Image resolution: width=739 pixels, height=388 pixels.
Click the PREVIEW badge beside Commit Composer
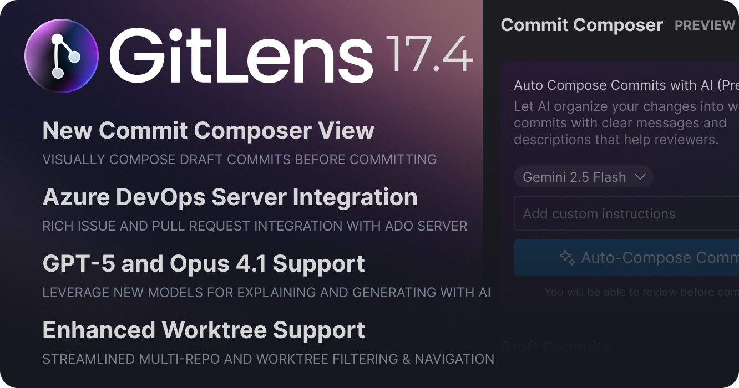(705, 25)
